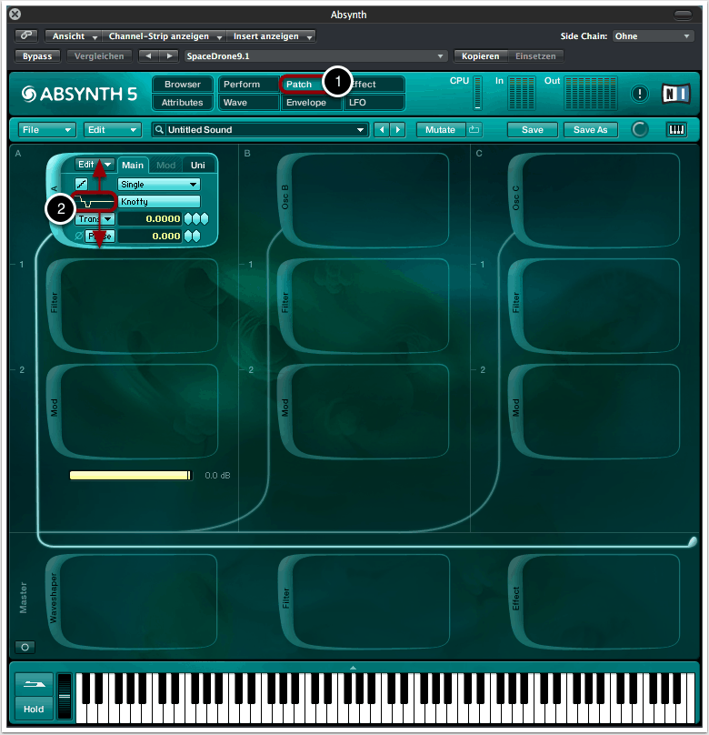Viewport: 709px width, 735px height.
Task: Click the Save As button
Action: (x=591, y=130)
